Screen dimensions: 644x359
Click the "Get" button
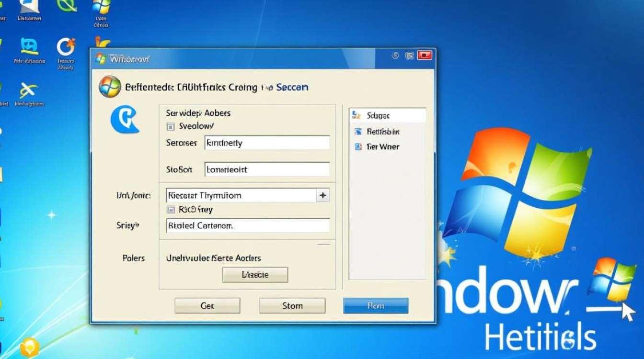(x=207, y=305)
